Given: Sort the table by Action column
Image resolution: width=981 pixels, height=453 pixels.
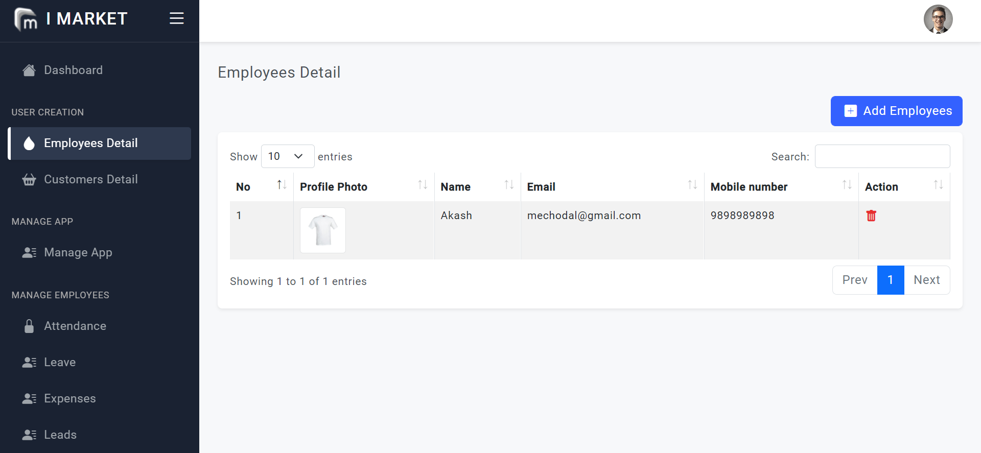Looking at the screenshot, I should click(938, 185).
